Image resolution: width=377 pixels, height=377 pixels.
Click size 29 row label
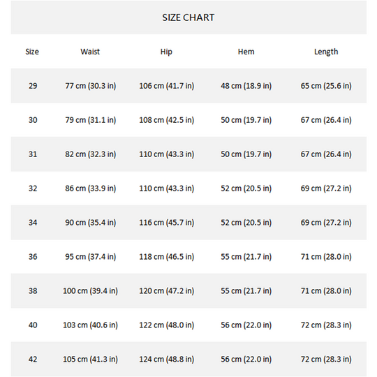33,86
